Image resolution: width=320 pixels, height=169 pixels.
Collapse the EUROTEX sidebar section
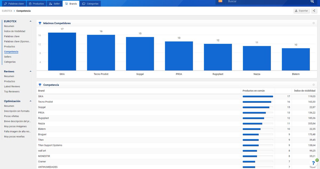click(30, 21)
